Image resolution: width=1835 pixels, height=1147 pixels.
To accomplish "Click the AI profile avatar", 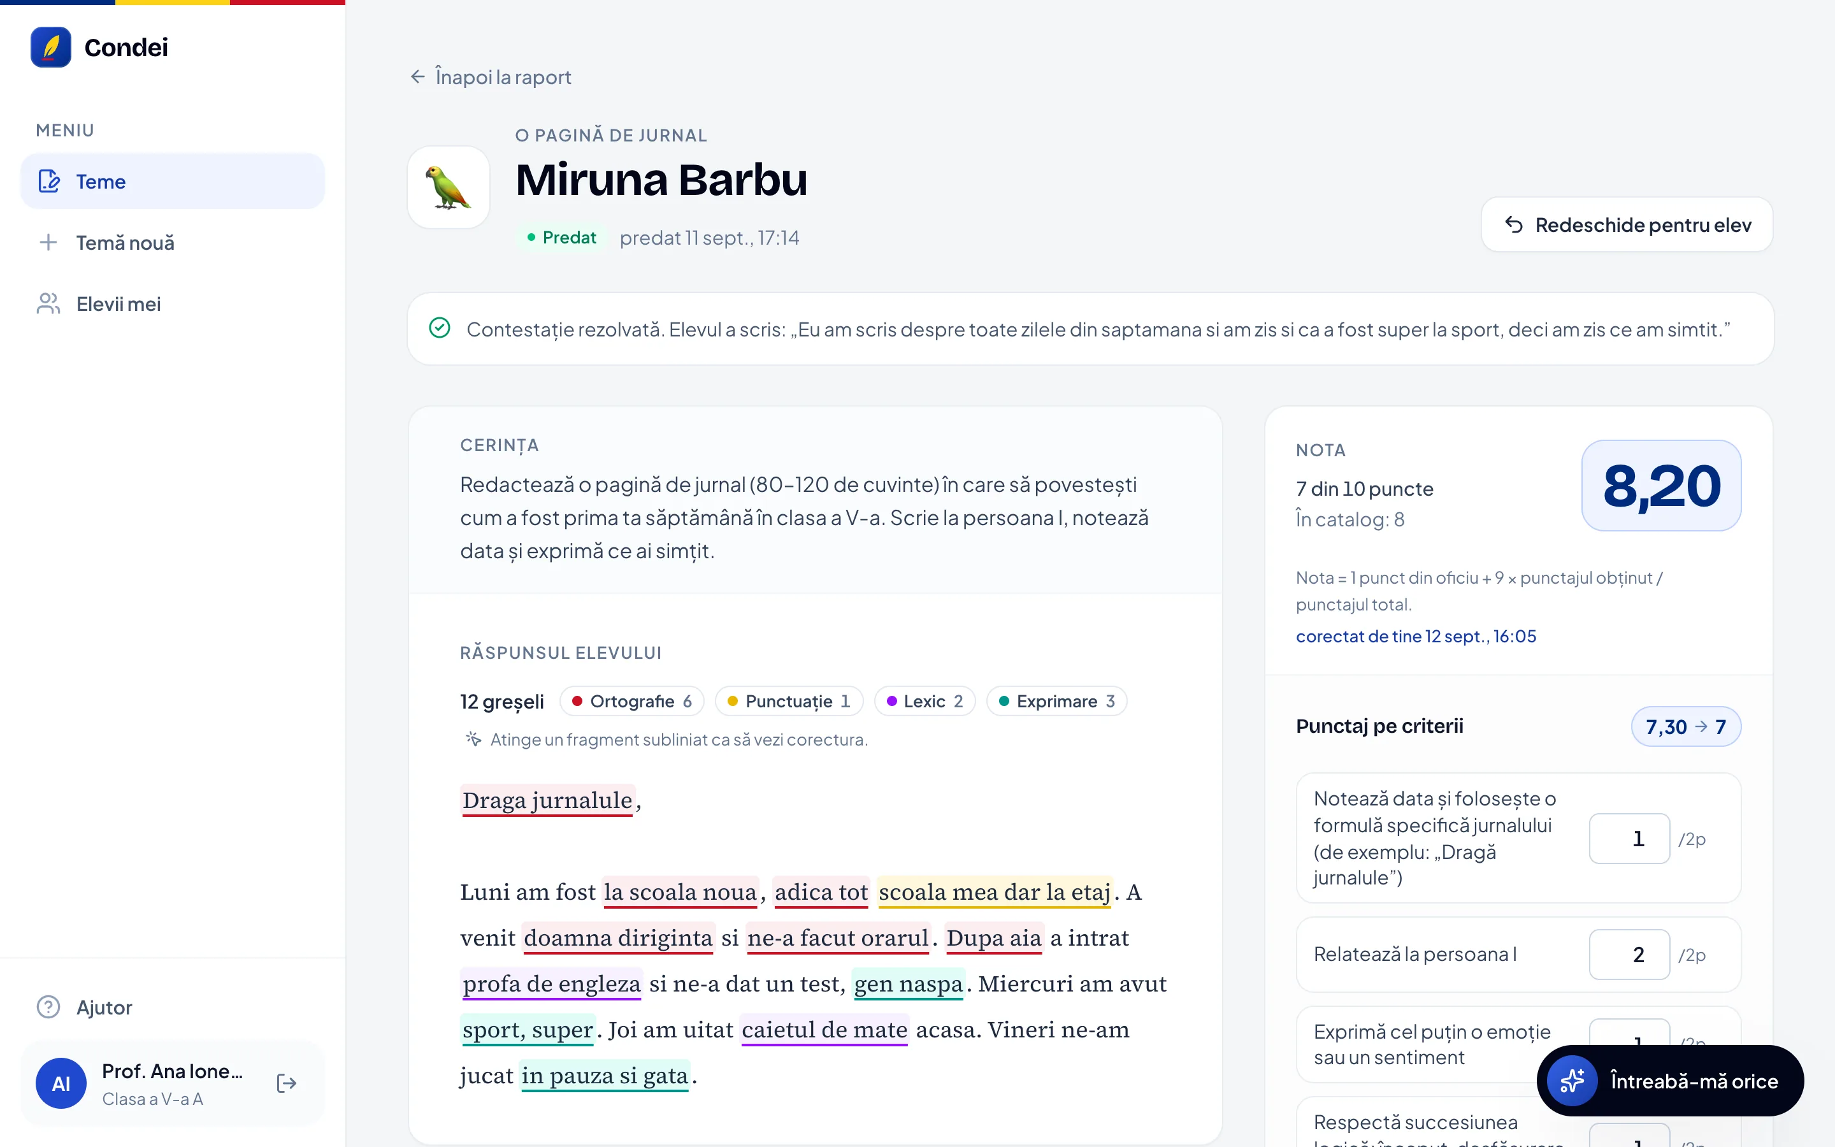I will (61, 1083).
